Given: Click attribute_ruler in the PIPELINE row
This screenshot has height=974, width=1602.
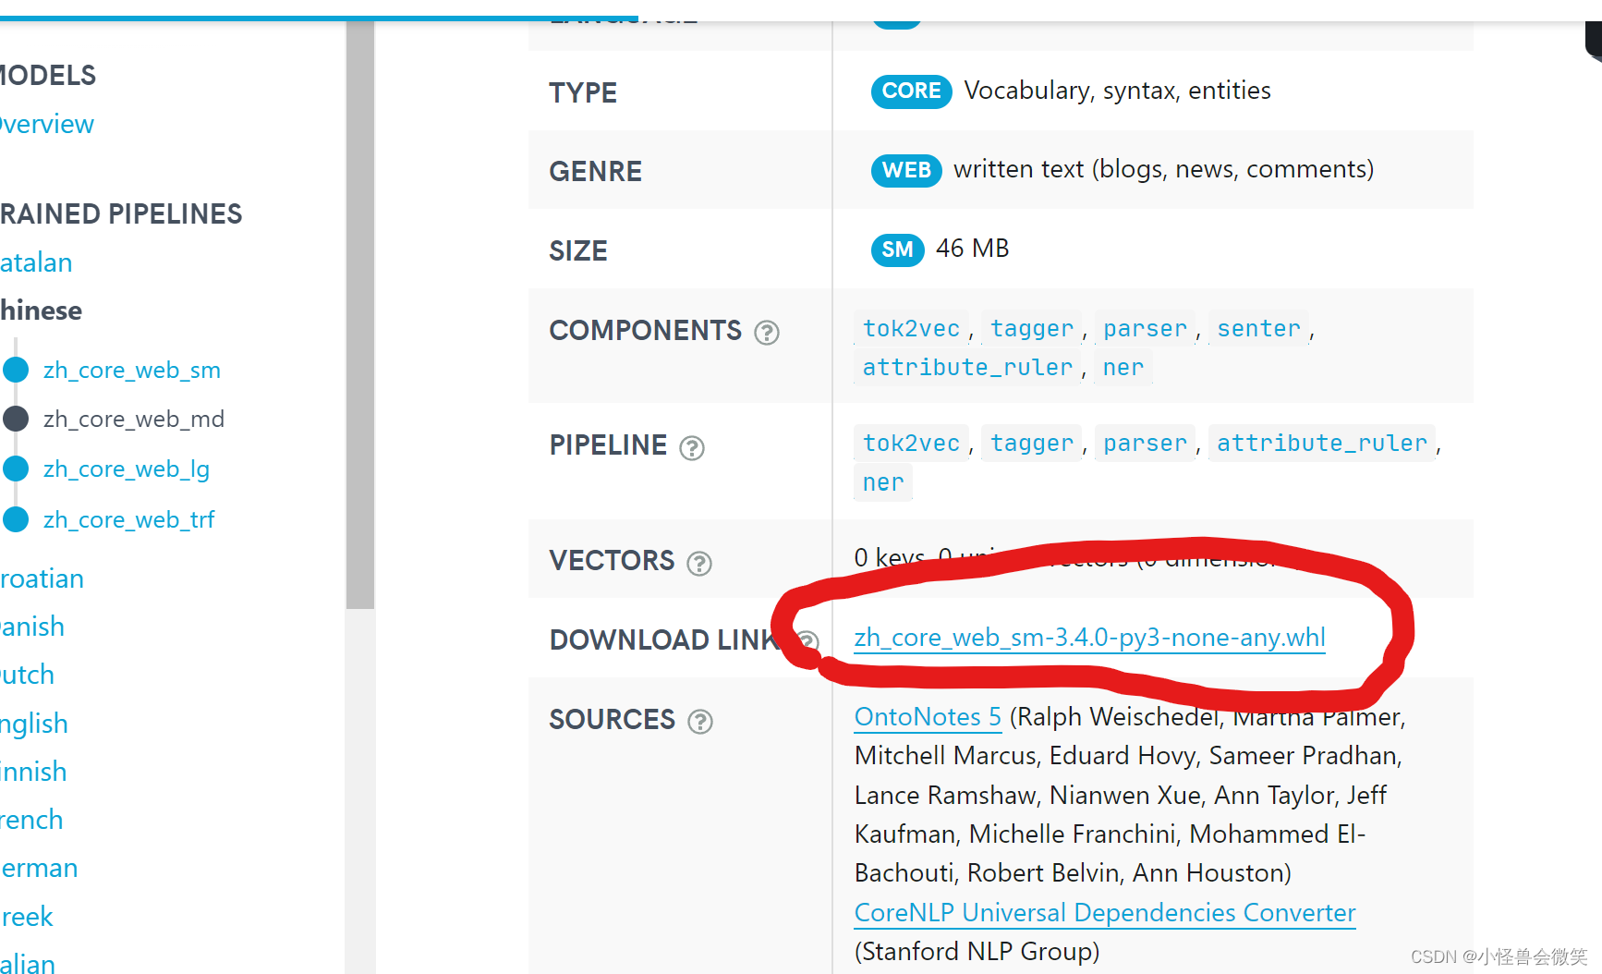Looking at the screenshot, I should [1322, 444].
